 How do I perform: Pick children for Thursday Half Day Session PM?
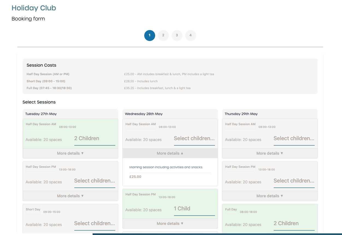[294, 181]
